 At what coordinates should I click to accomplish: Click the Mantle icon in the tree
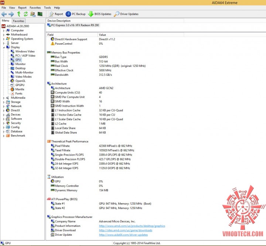[x=13, y=89]
